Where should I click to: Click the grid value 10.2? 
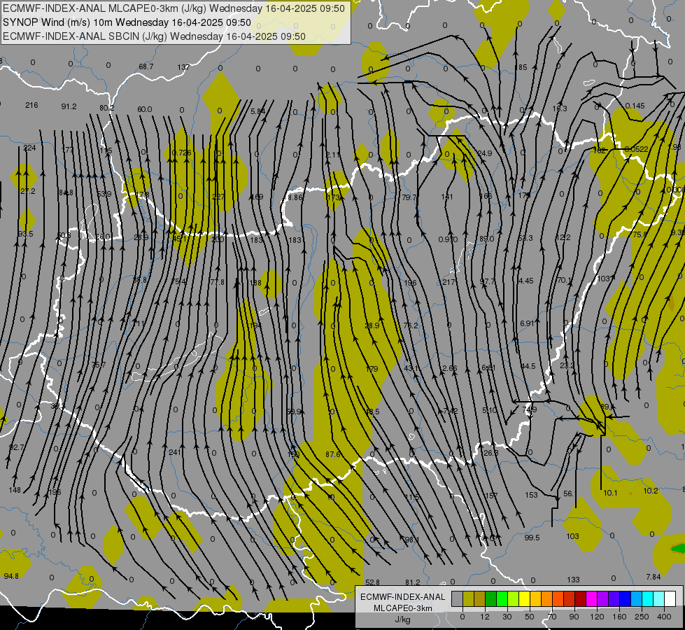651,491
